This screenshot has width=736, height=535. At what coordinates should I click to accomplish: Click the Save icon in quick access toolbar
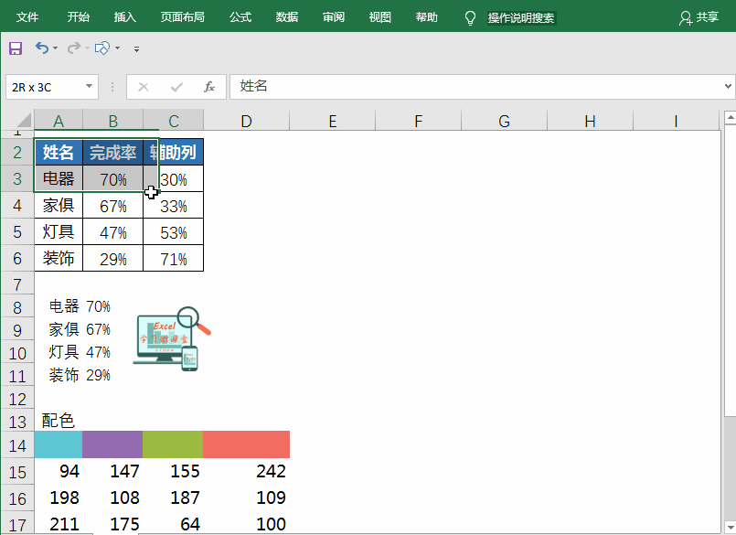(x=16, y=48)
